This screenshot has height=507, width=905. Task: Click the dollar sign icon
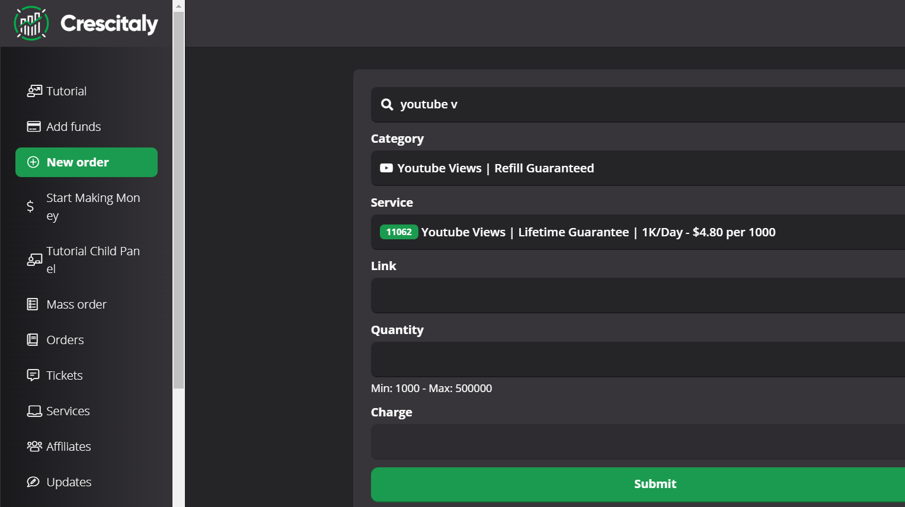pyautogui.click(x=30, y=206)
